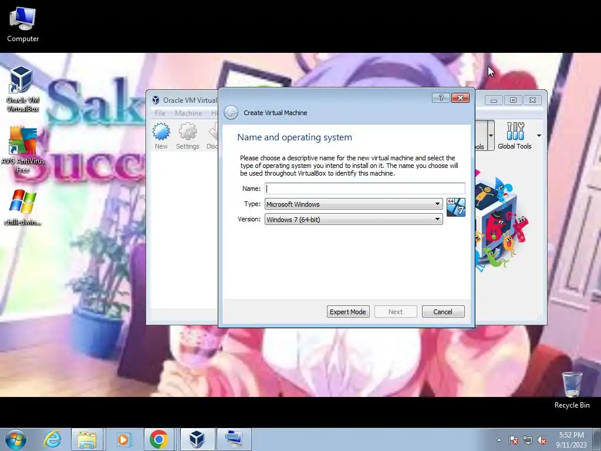Open the File menu in VirtualBox Manager
The height and width of the screenshot is (451, 601).
(x=160, y=113)
